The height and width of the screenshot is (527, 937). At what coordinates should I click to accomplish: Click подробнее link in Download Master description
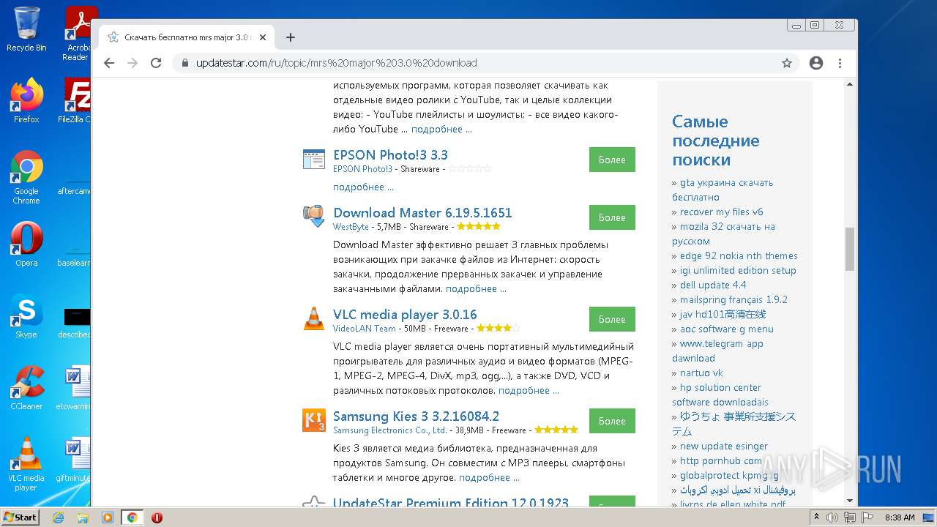[476, 288]
